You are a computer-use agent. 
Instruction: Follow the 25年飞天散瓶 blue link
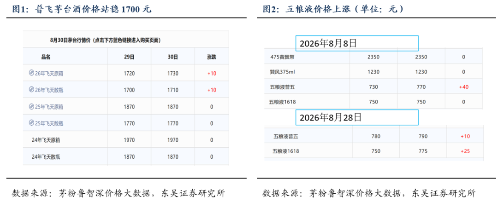49,123
